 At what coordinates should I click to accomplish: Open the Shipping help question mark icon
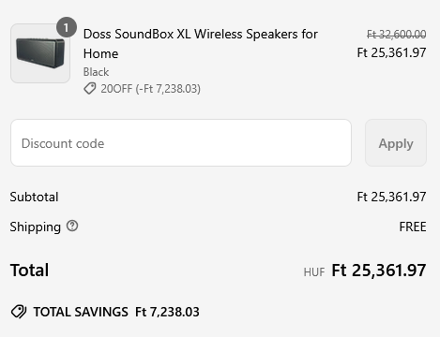tap(72, 226)
